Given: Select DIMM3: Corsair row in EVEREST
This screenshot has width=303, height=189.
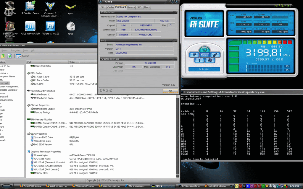Looking at the screenshot, I should (x=88, y=127).
